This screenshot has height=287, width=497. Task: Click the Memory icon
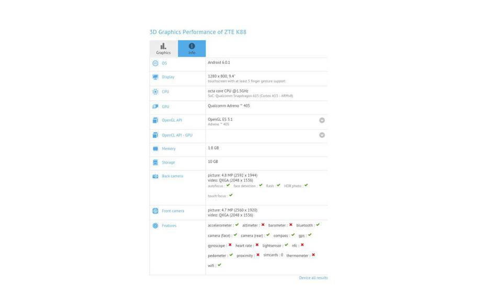[x=155, y=148]
